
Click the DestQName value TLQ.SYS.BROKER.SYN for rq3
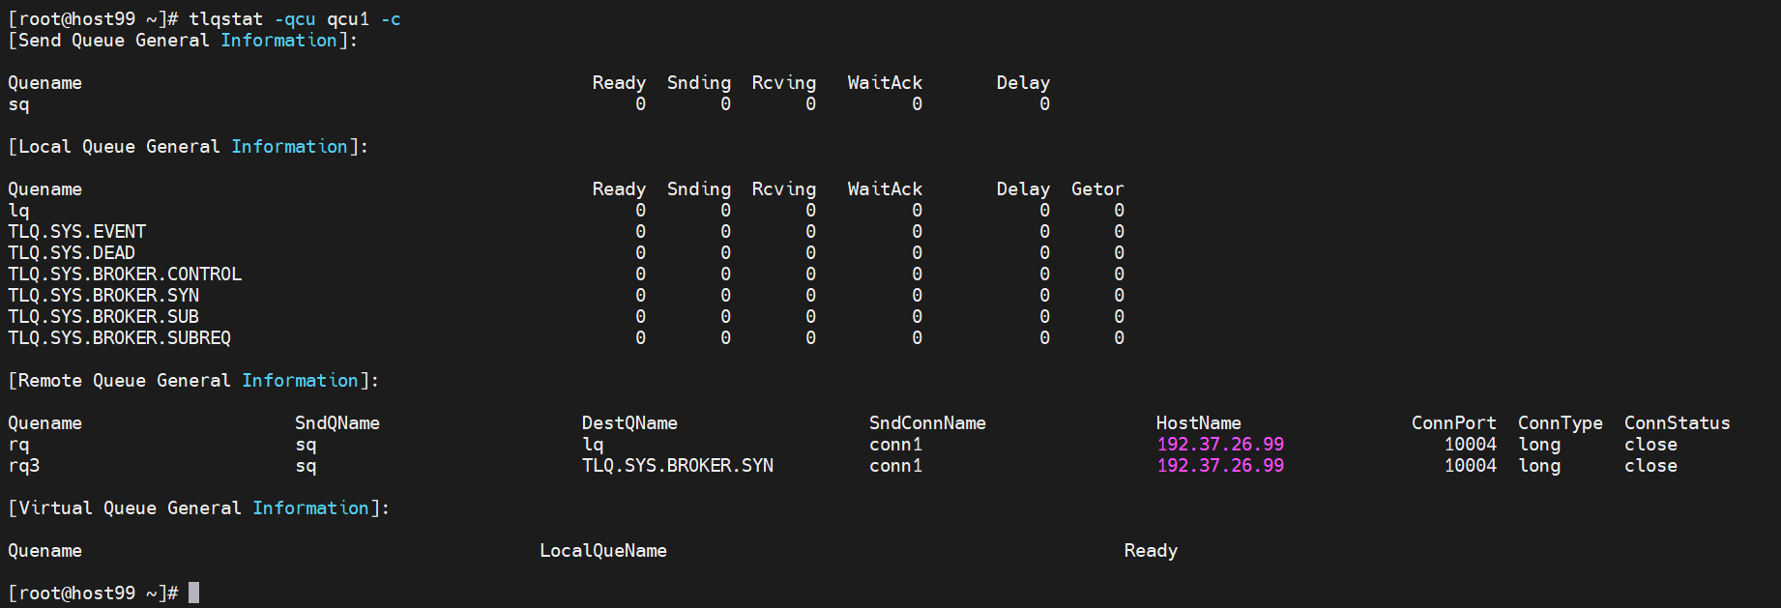tap(678, 466)
